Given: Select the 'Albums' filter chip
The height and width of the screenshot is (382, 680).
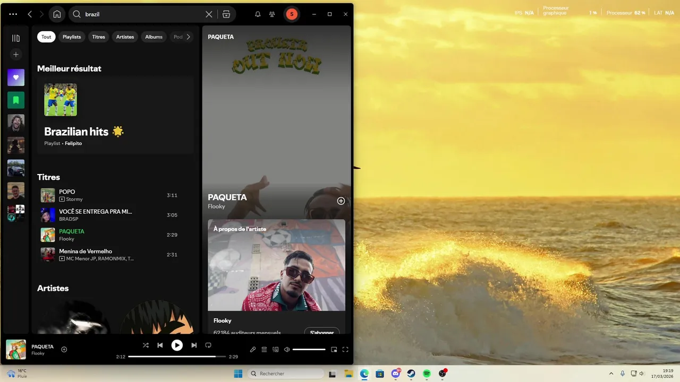Looking at the screenshot, I should click(x=154, y=37).
